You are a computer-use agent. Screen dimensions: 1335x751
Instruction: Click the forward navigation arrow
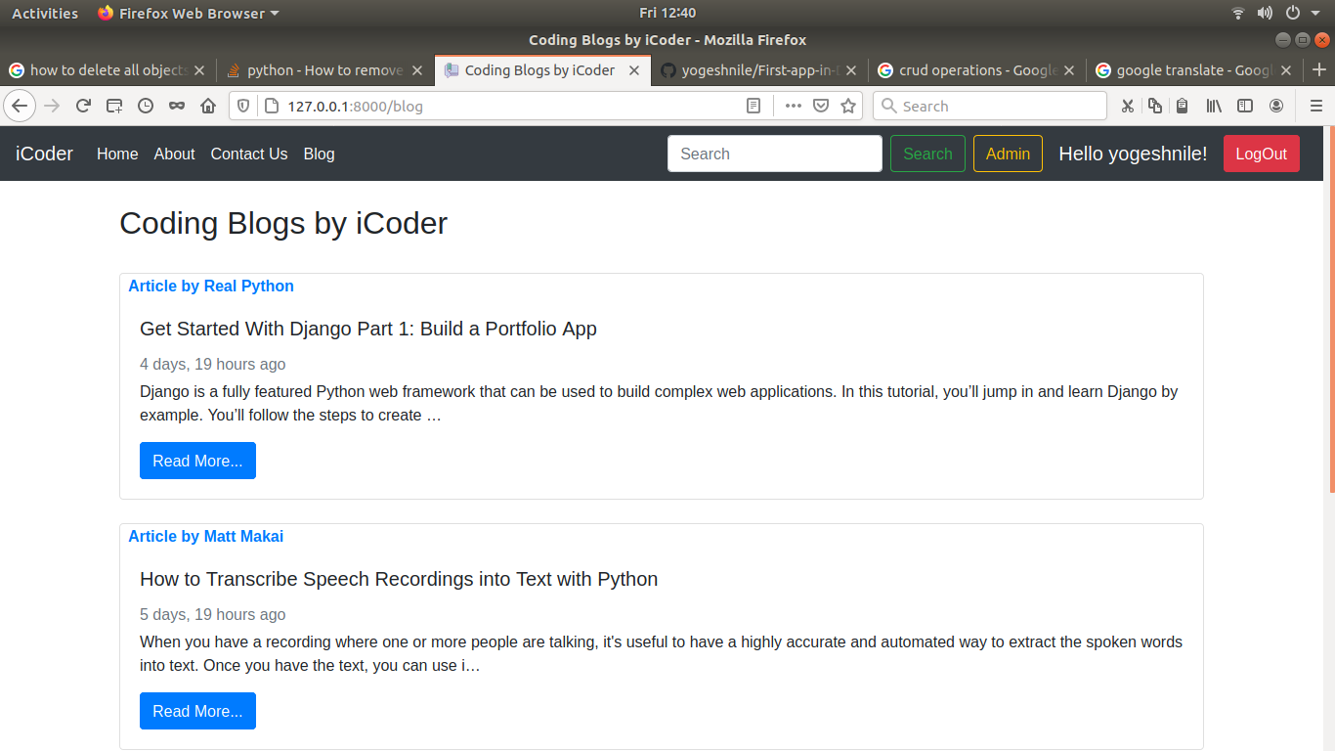[x=52, y=106]
